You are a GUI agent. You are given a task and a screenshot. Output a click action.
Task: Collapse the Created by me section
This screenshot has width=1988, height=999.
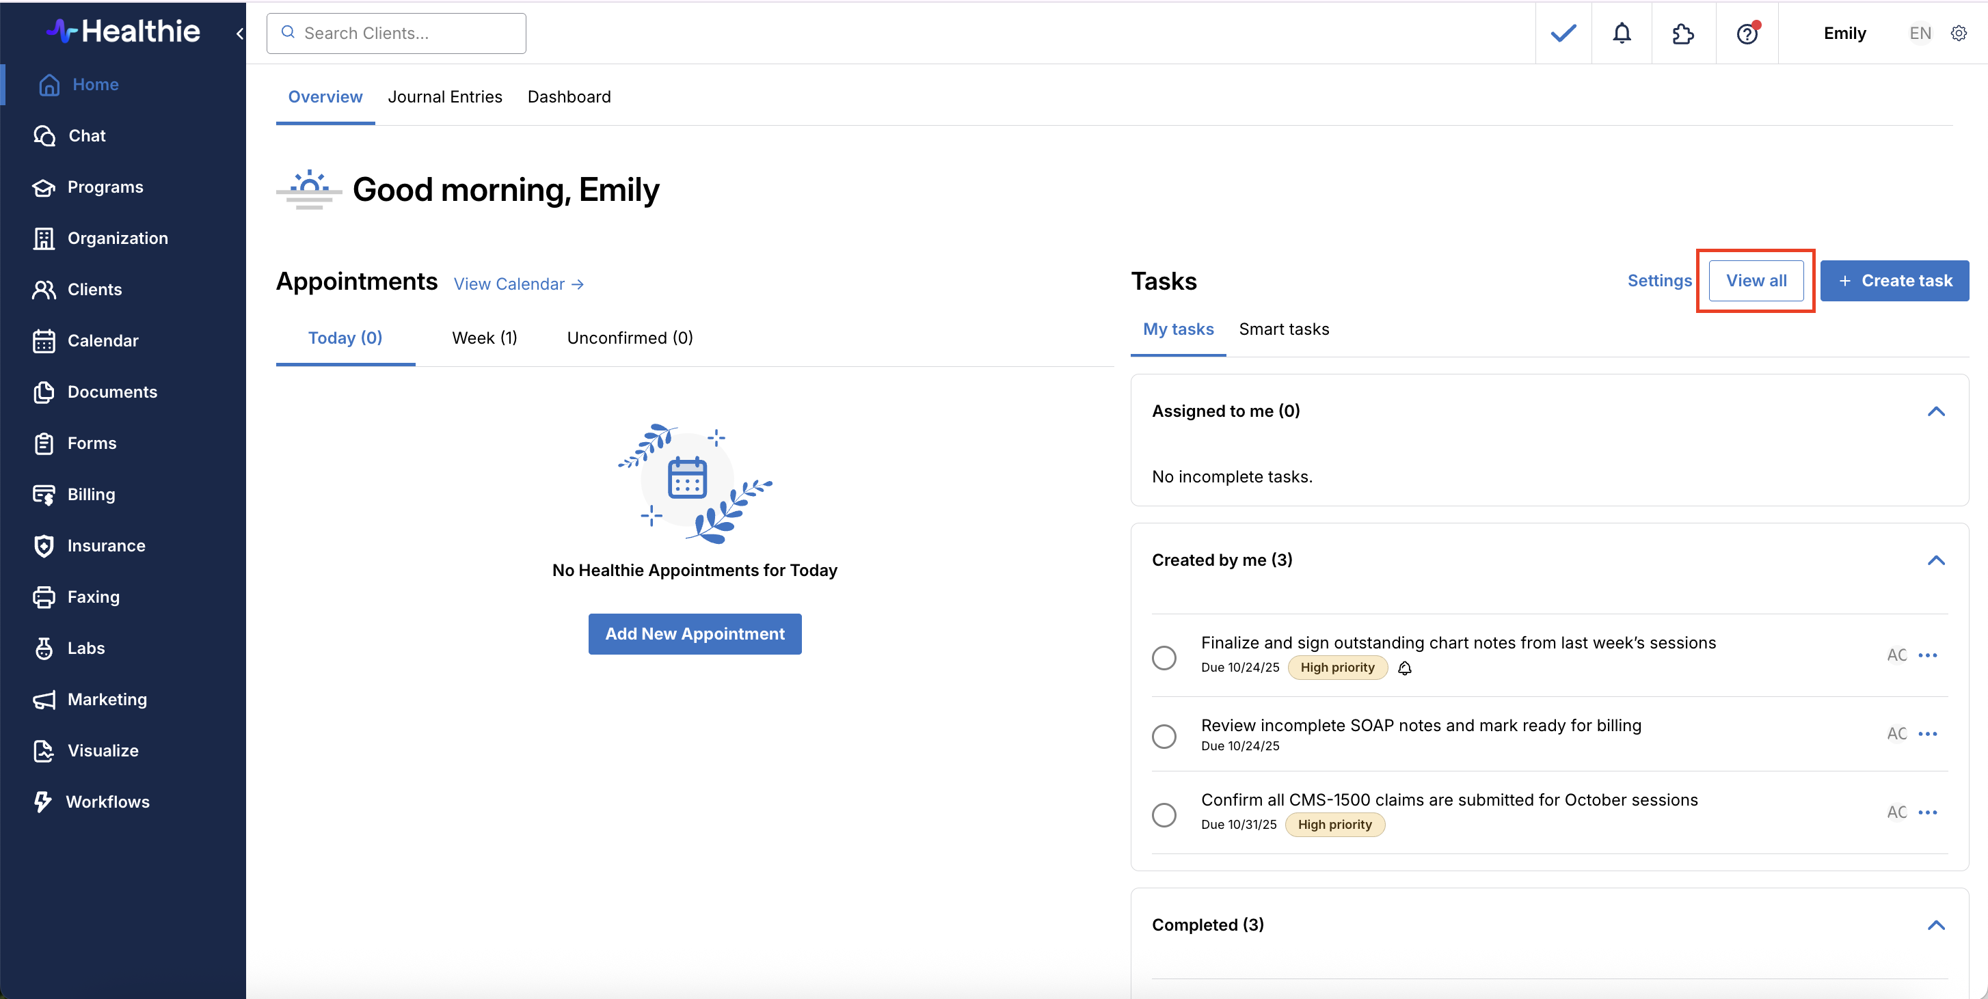pyautogui.click(x=1935, y=560)
